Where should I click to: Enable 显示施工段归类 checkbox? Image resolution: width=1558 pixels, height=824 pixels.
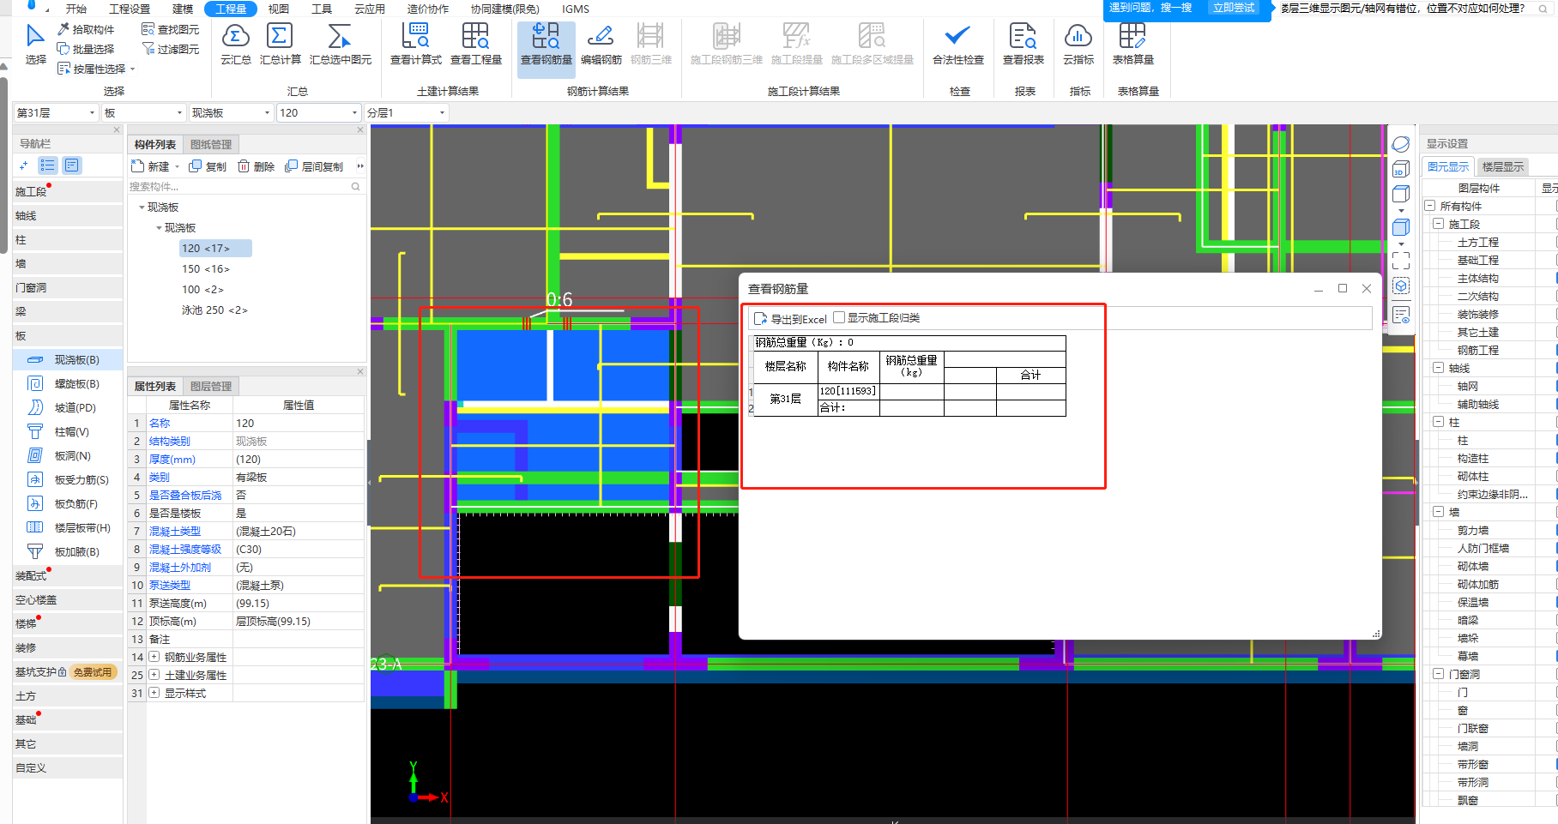point(839,317)
